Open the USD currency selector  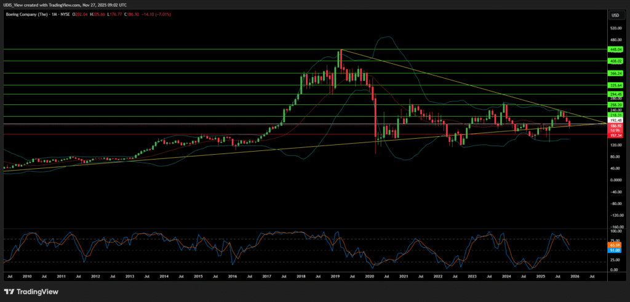(615, 15)
